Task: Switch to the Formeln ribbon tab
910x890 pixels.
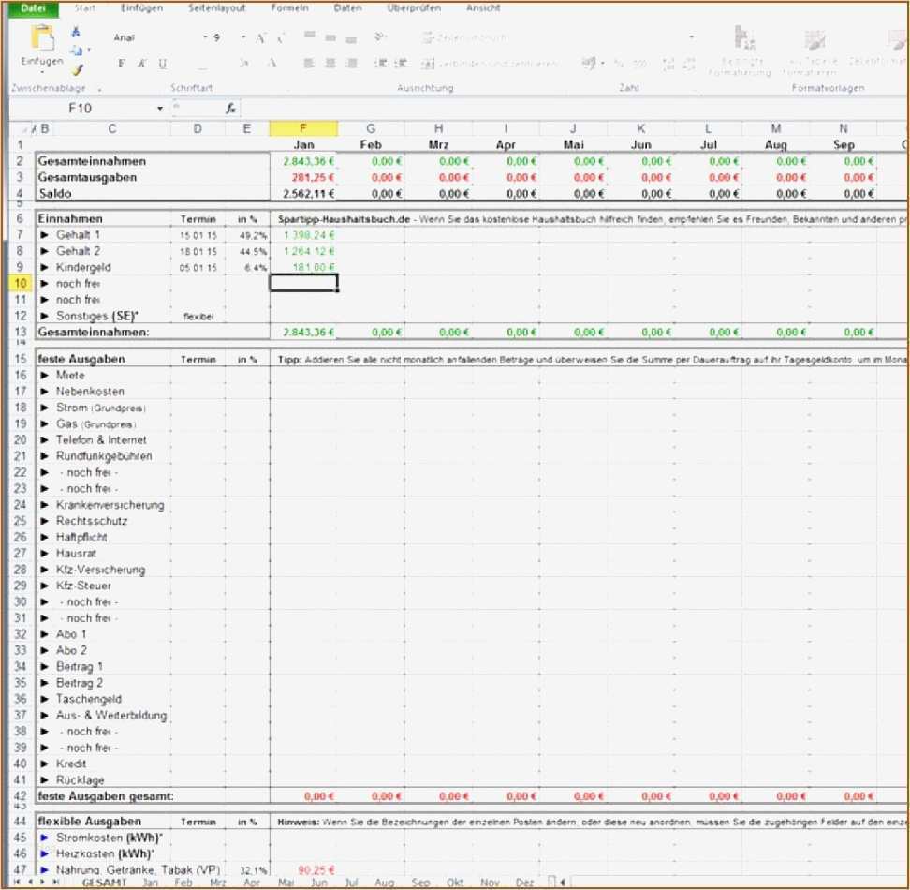Action: point(289,8)
